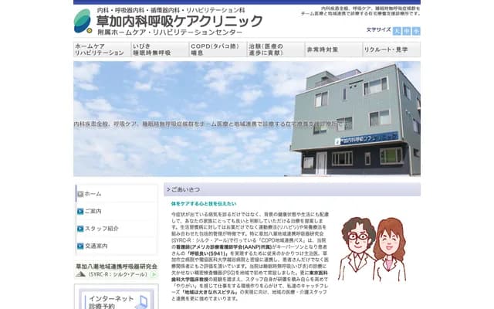Select small font size button 小
Viewport: 494px width, 309px height.
click(x=416, y=31)
